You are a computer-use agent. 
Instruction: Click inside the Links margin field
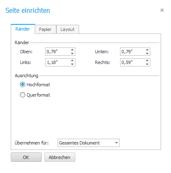pos(58,62)
